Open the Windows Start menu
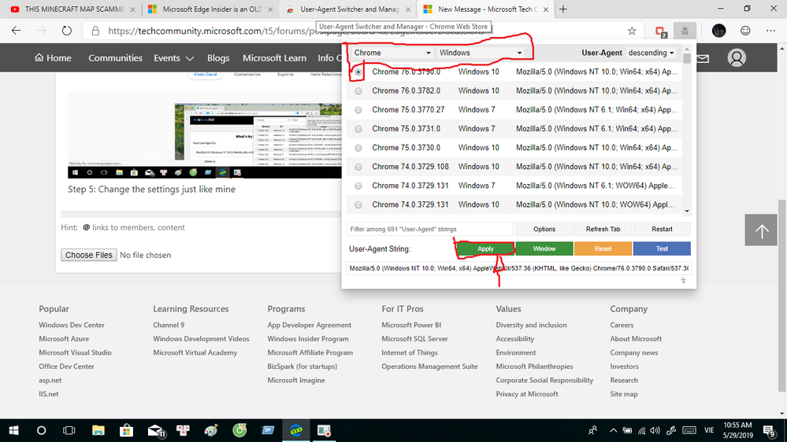 tap(13, 430)
